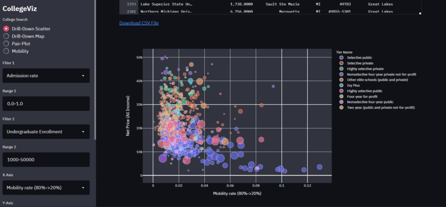This screenshot has height=207, width=446.
Task: Click the Range 2 input field
Action: [46, 160]
